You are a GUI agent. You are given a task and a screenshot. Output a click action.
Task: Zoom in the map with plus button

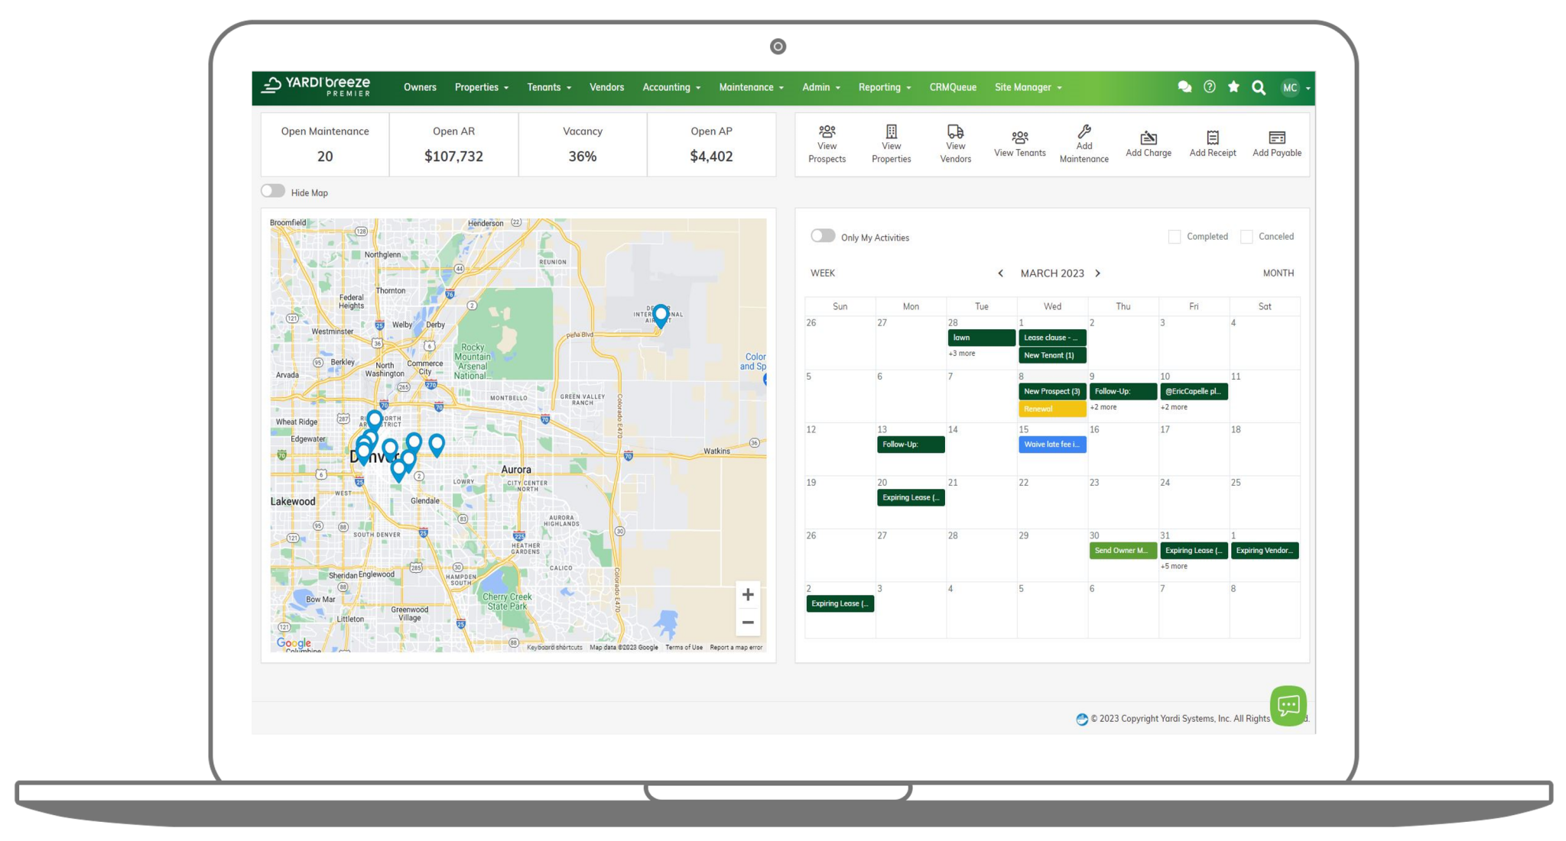pyautogui.click(x=748, y=594)
